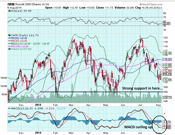175x135 pixels.
Task: Click the 'Mar' label under price panel
Action: click(71, 105)
